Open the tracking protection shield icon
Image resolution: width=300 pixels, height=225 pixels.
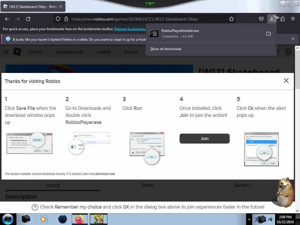58,19
